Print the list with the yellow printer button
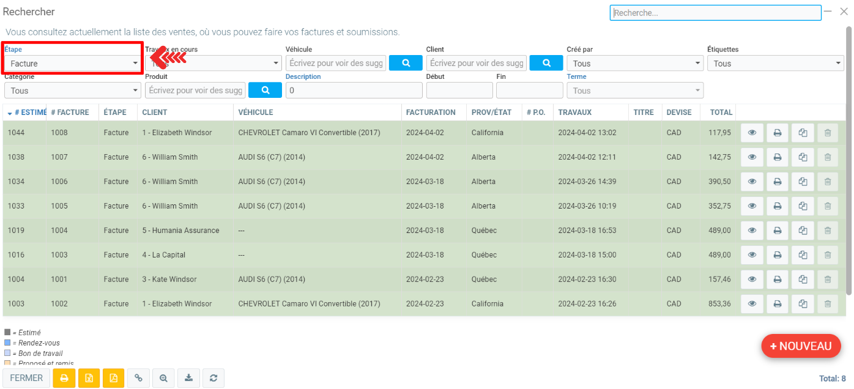 tap(64, 378)
